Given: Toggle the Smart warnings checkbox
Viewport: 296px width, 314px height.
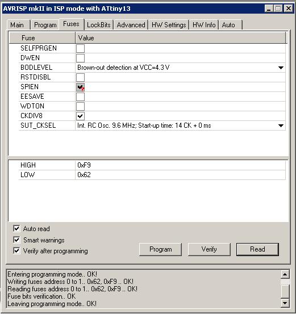Looking at the screenshot, I should click(x=16, y=240).
